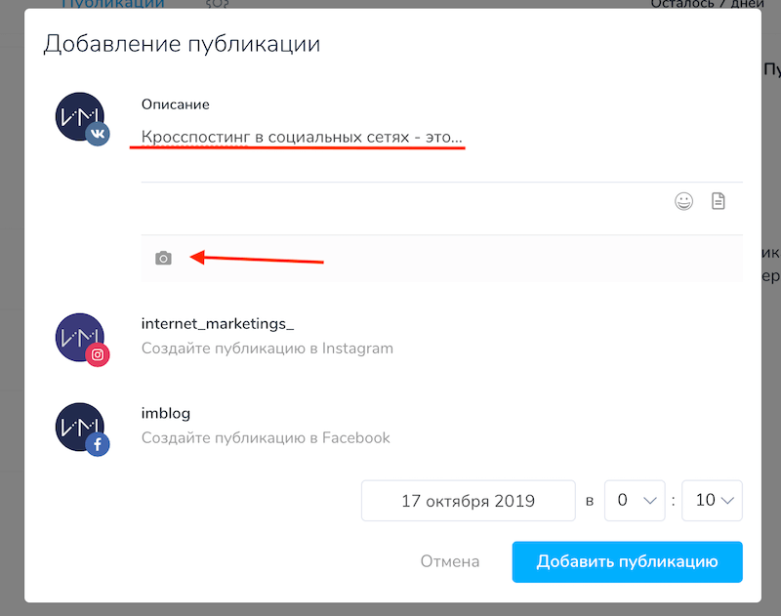Click the Instagram badge on the avatar

click(98, 355)
